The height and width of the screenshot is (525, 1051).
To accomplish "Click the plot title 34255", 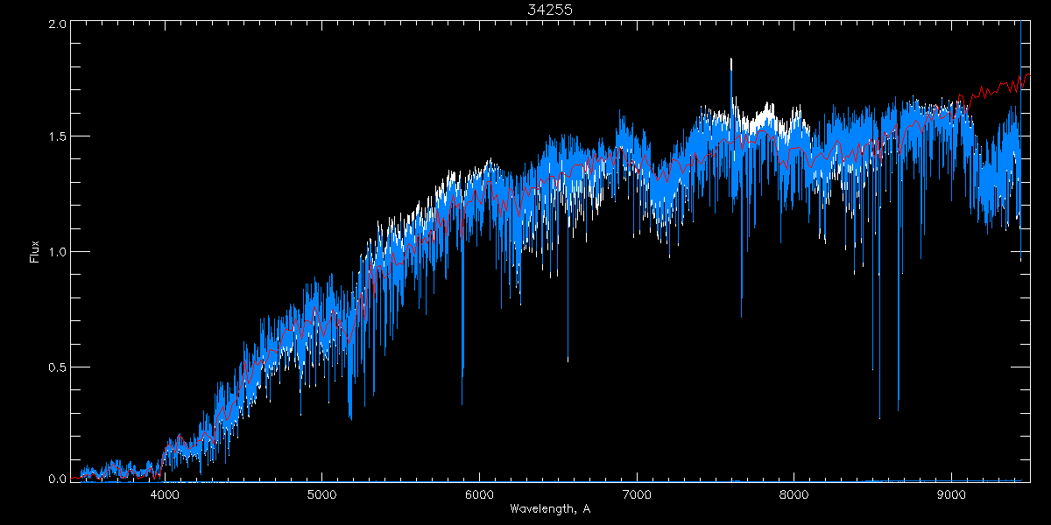I will [549, 10].
